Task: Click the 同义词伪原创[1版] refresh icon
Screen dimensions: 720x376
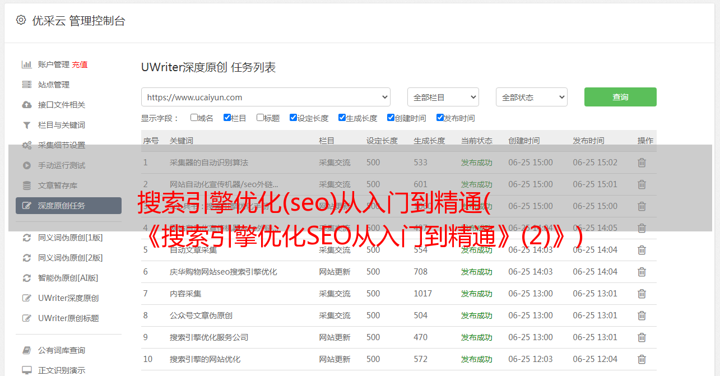Action: 26,238
